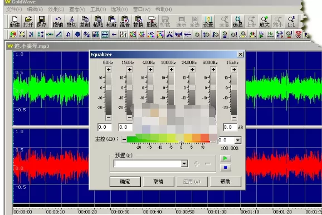Click the 60Hz band gain slider handle
The height and width of the screenshot is (215, 322).
109,87
